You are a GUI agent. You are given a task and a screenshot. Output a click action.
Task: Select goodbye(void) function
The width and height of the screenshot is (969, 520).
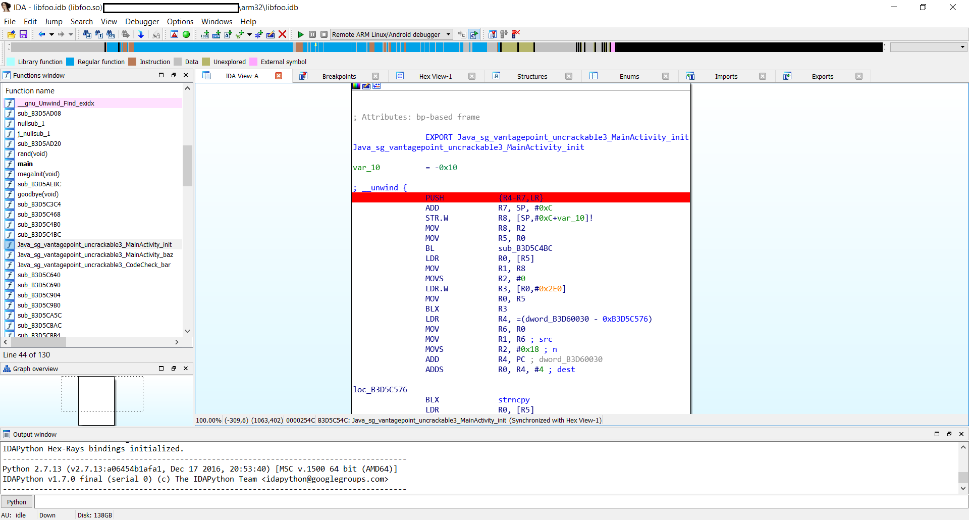(93, 194)
